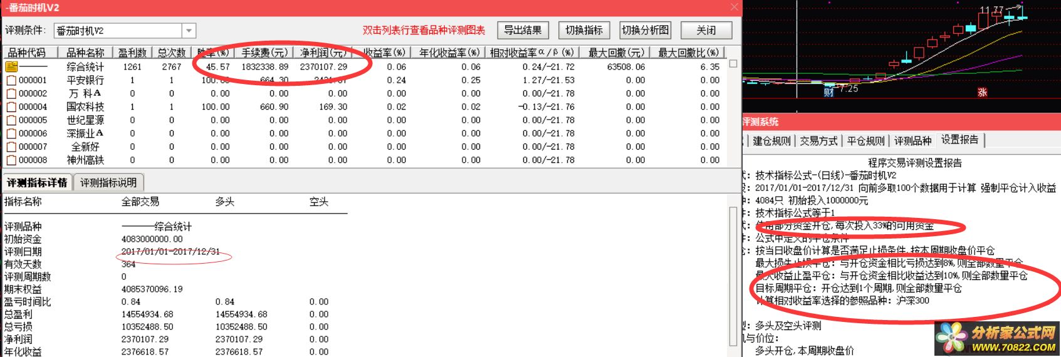The width and height of the screenshot is (1061, 357).
Task: Click the 2370107.29 net profit cell in 综合统计 row
Action: tap(323, 66)
